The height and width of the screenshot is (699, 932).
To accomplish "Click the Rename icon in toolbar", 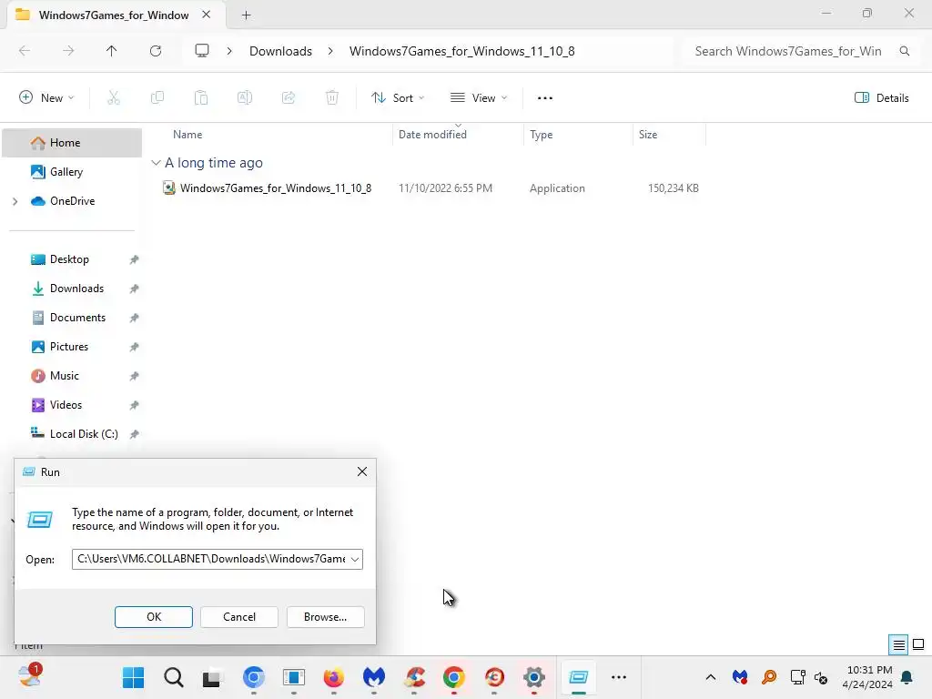I will pyautogui.click(x=245, y=98).
